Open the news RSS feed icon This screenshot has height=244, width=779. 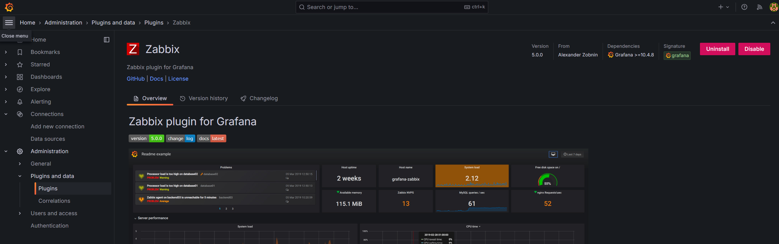click(759, 7)
